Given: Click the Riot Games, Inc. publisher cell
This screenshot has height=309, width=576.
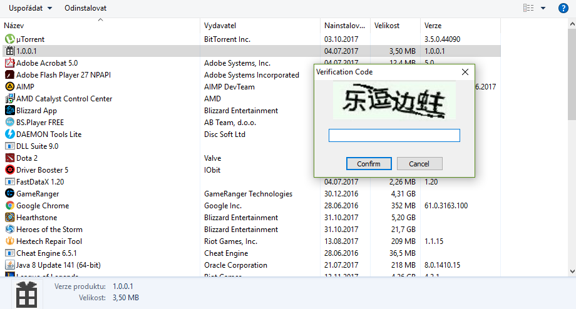Looking at the screenshot, I should [x=230, y=241].
